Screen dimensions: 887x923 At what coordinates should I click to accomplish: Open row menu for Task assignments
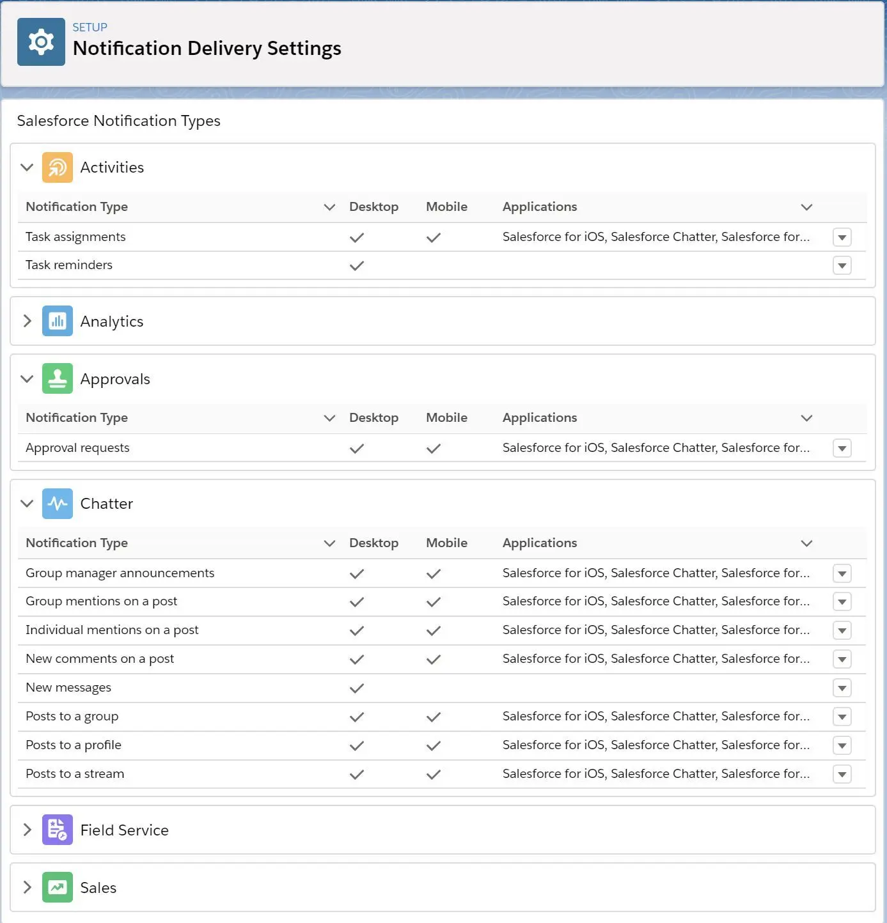[842, 237]
